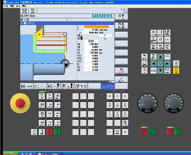Click the spindle override rotary dial
The height and width of the screenshot is (155, 191).
(147, 103)
